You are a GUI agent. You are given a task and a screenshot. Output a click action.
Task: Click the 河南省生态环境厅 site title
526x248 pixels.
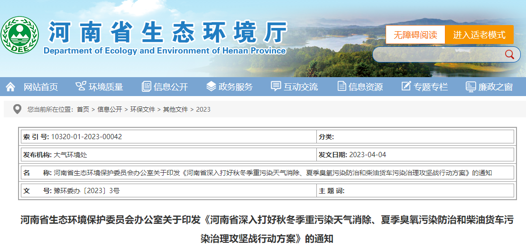(x=168, y=32)
